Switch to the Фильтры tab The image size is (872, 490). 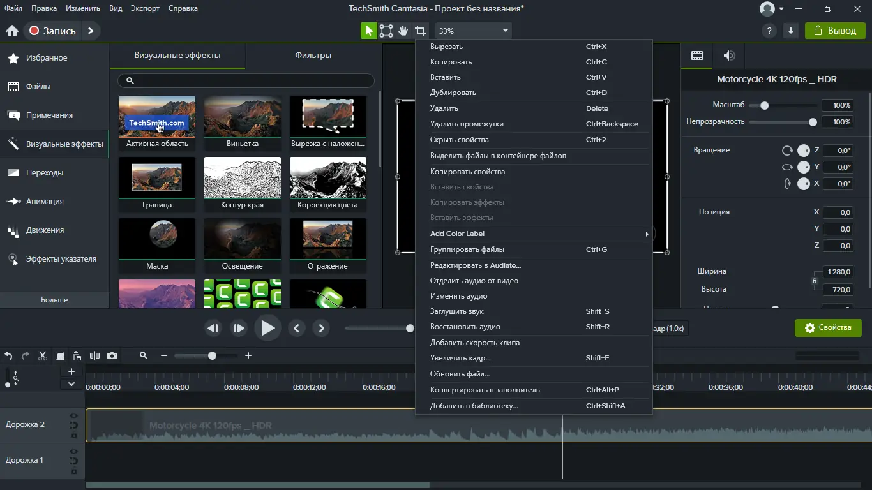point(313,56)
